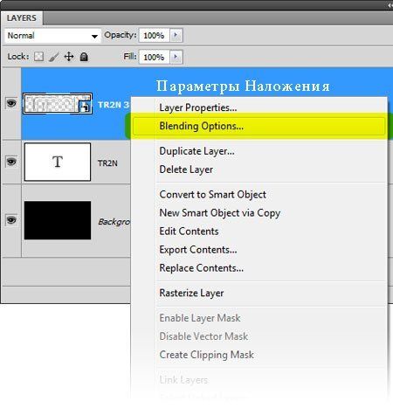
Task: Click the Fill 100% value field
Action: [154, 57]
